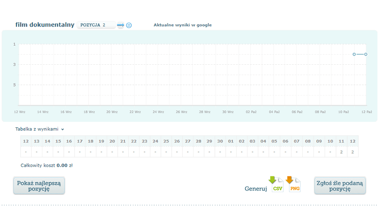Screen dimensions: 381x214
Task: Click value '2' under column 11
Action: click(x=341, y=152)
